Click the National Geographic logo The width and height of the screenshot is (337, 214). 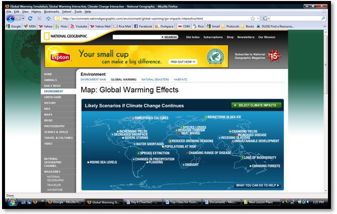tap(65, 36)
